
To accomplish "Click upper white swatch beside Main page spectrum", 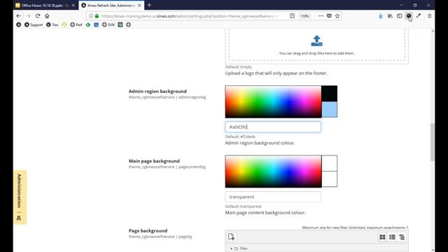I will [x=330, y=163].
